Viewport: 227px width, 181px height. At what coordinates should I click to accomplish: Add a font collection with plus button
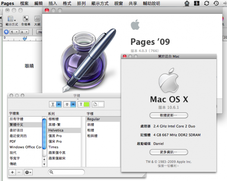click(x=12, y=172)
